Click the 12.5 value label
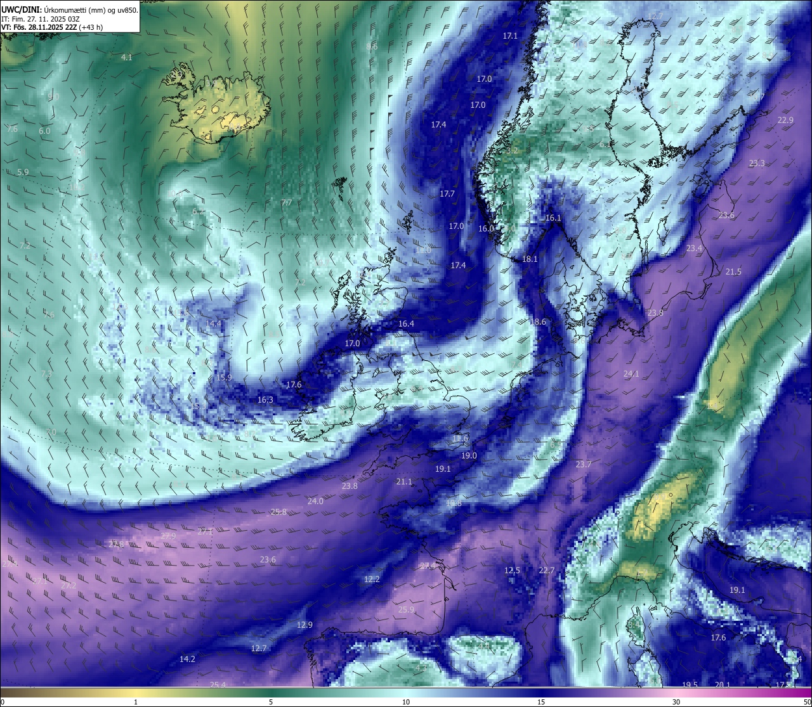Image resolution: width=812 pixels, height=707 pixels. coord(512,571)
